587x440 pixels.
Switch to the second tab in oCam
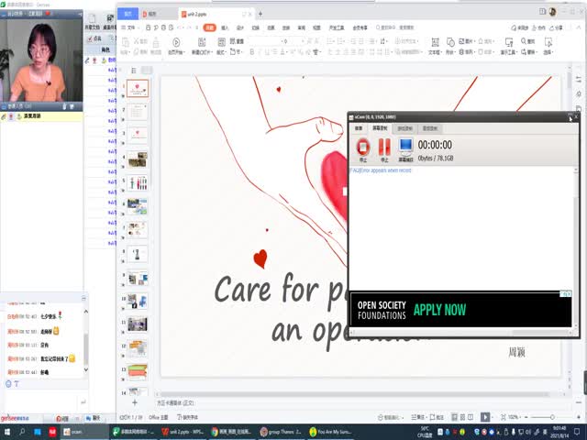(x=380, y=128)
